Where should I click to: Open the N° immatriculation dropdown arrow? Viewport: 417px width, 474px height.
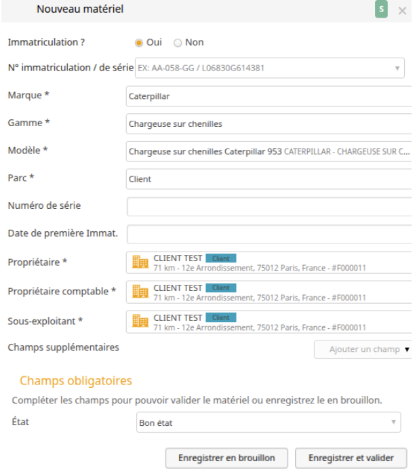pyautogui.click(x=397, y=68)
